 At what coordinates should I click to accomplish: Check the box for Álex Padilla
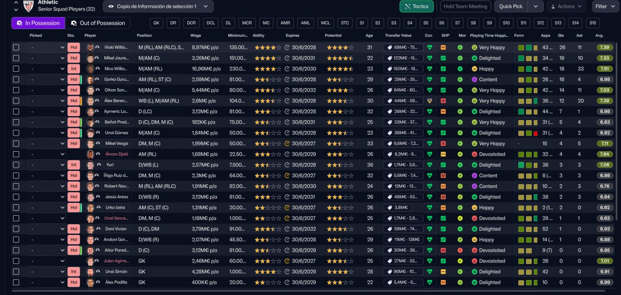click(16, 282)
